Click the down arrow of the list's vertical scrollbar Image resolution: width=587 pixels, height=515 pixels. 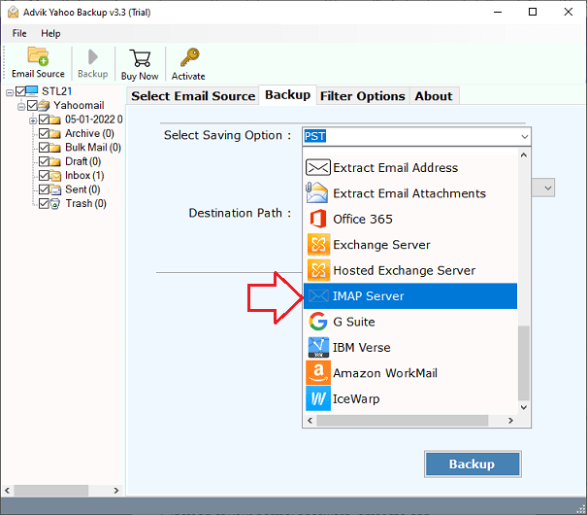click(524, 407)
